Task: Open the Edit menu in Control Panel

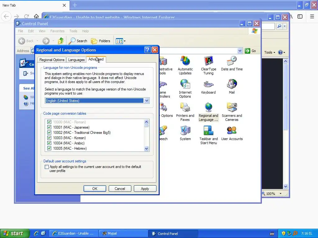Action: tap(31, 31)
